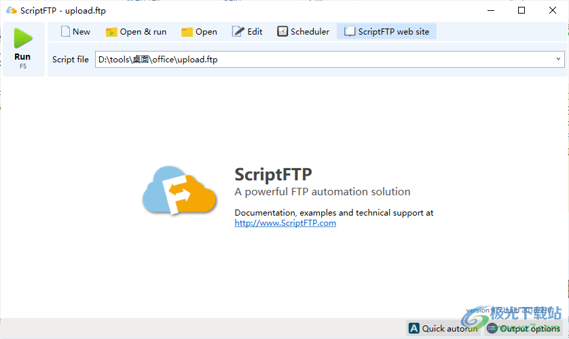Close the ScriptFTP window

click(x=552, y=10)
